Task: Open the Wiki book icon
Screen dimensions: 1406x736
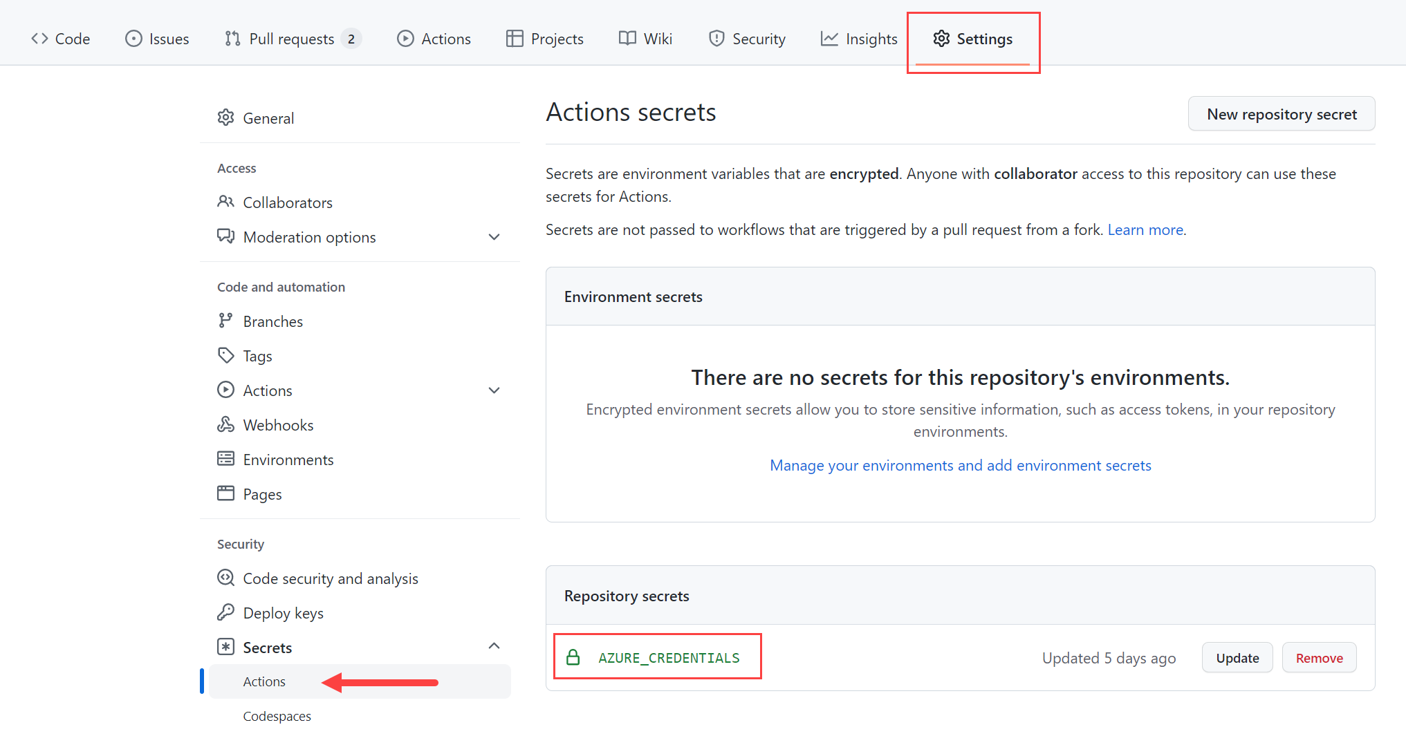Action: (627, 39)
